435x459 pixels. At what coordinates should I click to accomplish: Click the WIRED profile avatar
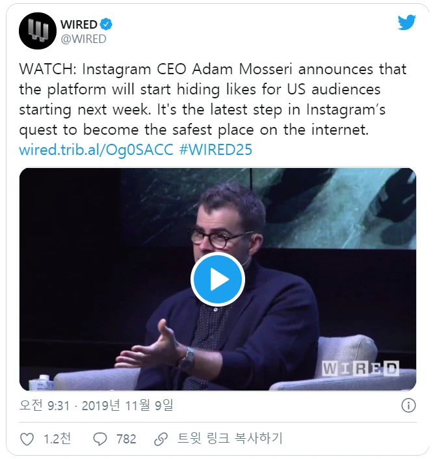tap(38, 31)
